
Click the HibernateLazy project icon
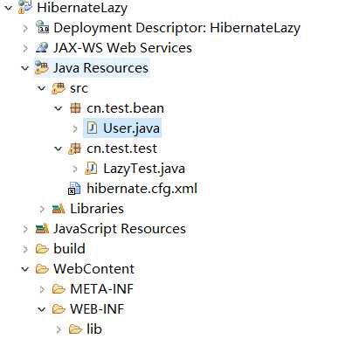[x=25, y=7]
